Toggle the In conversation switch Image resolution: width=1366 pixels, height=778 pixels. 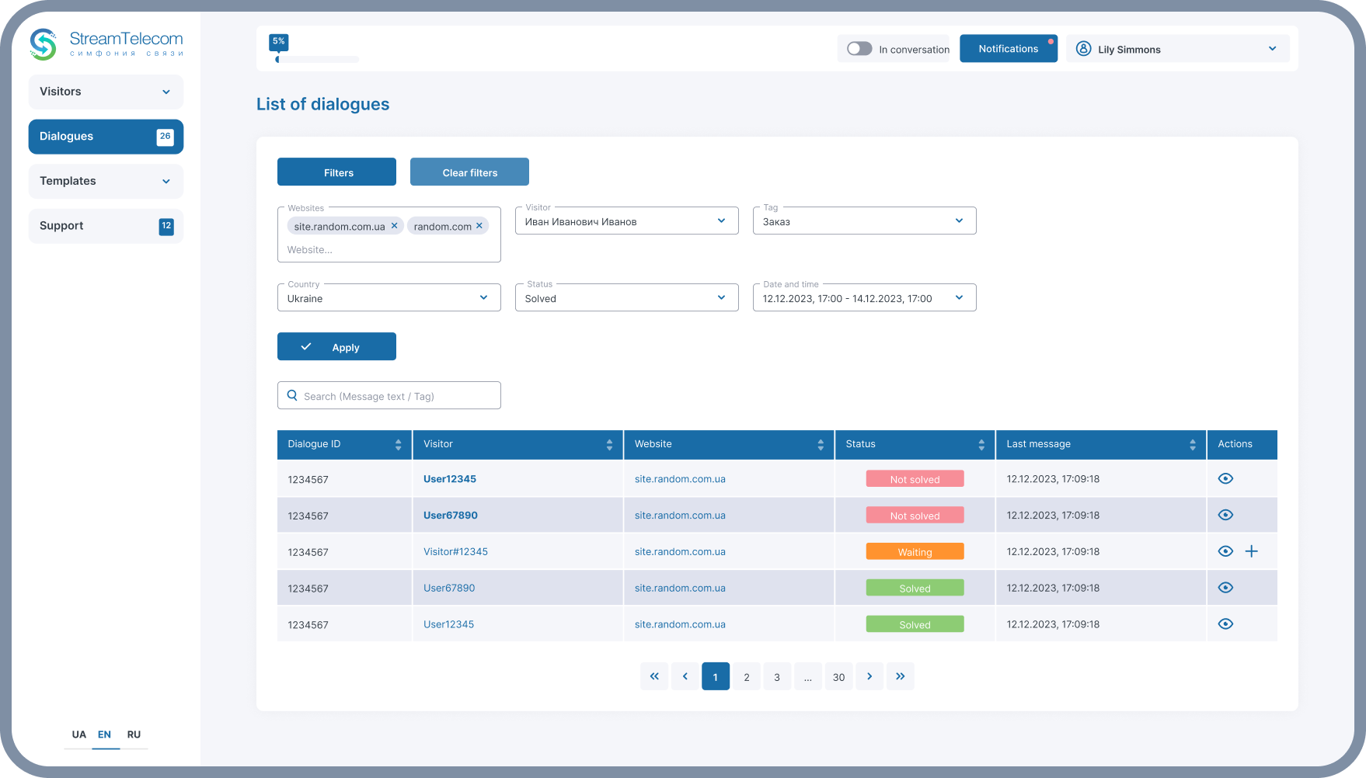tap(859, 49)
